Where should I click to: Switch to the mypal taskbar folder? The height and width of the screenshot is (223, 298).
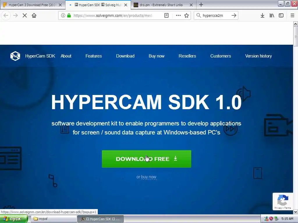pyautogui.click(x=54, y=219)
